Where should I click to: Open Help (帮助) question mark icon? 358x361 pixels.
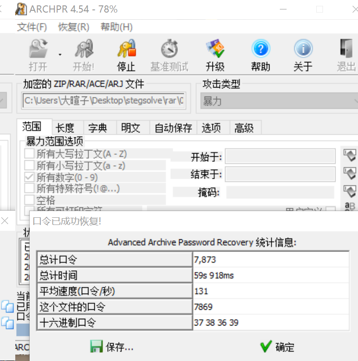click(x=261, y=48)
